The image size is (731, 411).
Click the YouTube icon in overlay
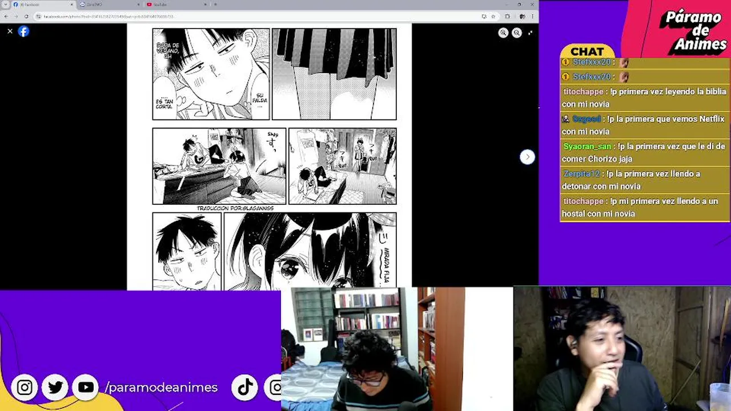click(86, 388)
